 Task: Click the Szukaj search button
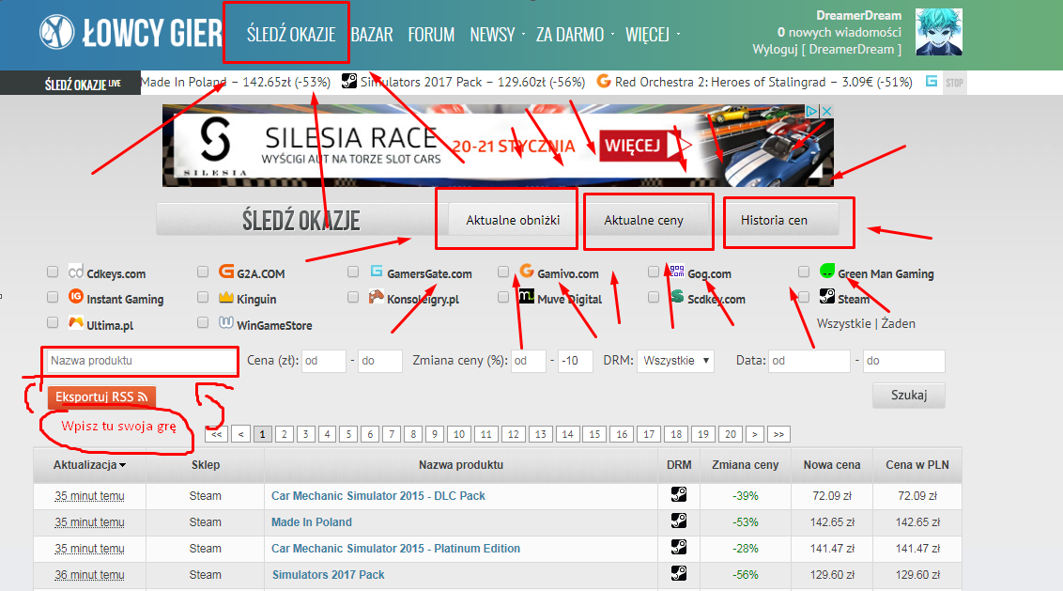908,395
